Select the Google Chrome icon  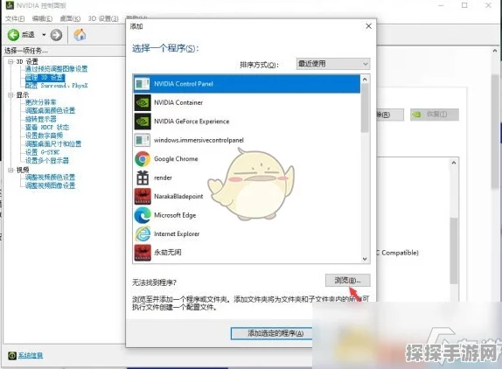click(143, 159)
